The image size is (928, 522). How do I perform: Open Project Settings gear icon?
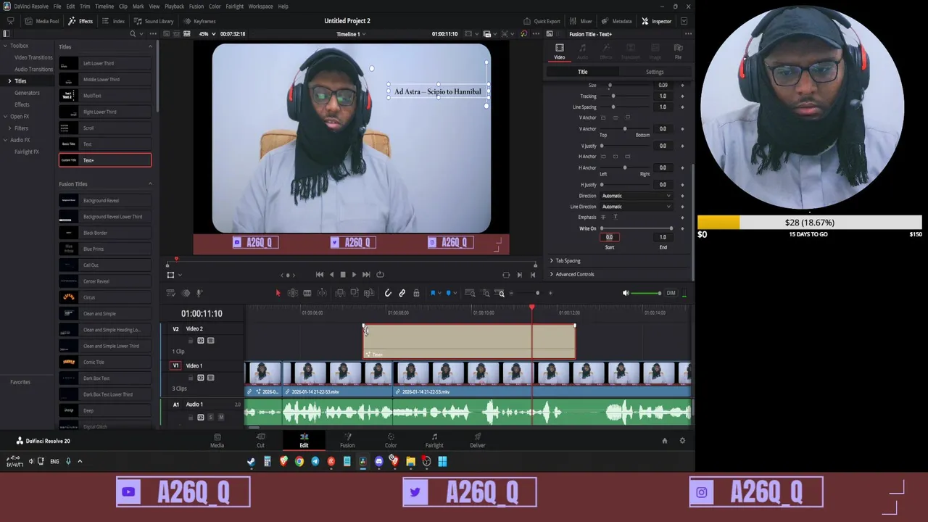[682, 440]
